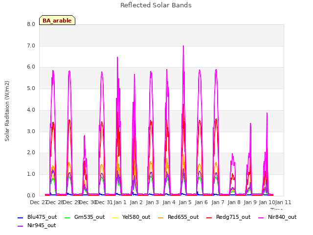Click the 8.0 y-axis tick label
313x235 pixels.
[x=31, y=24]
